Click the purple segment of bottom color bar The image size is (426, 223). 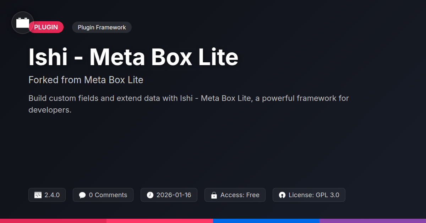373,221
